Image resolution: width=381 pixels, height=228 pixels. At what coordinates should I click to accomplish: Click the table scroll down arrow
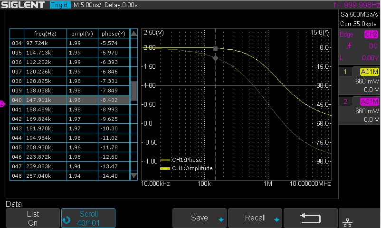point(134,175)
